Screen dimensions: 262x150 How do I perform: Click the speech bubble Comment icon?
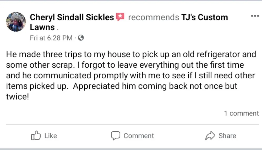coord(115,136)
